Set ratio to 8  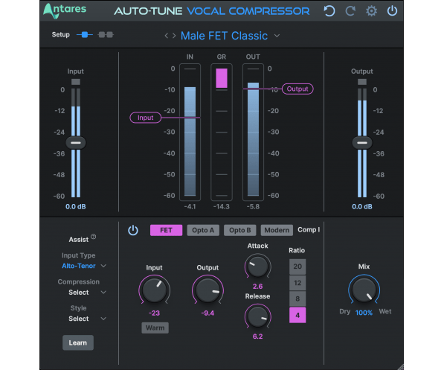pyautogui.click(x=297, y=299)
